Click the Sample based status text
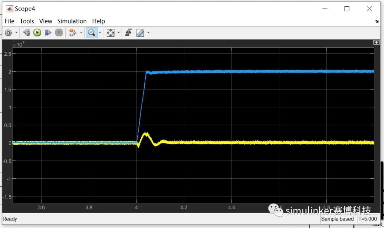384x228 pixels. pos(337,219)
